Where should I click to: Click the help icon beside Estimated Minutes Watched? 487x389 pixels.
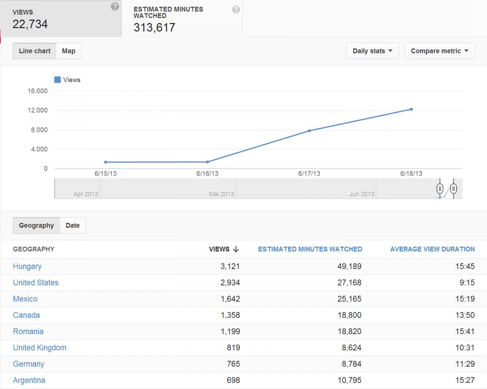point(236,10)
